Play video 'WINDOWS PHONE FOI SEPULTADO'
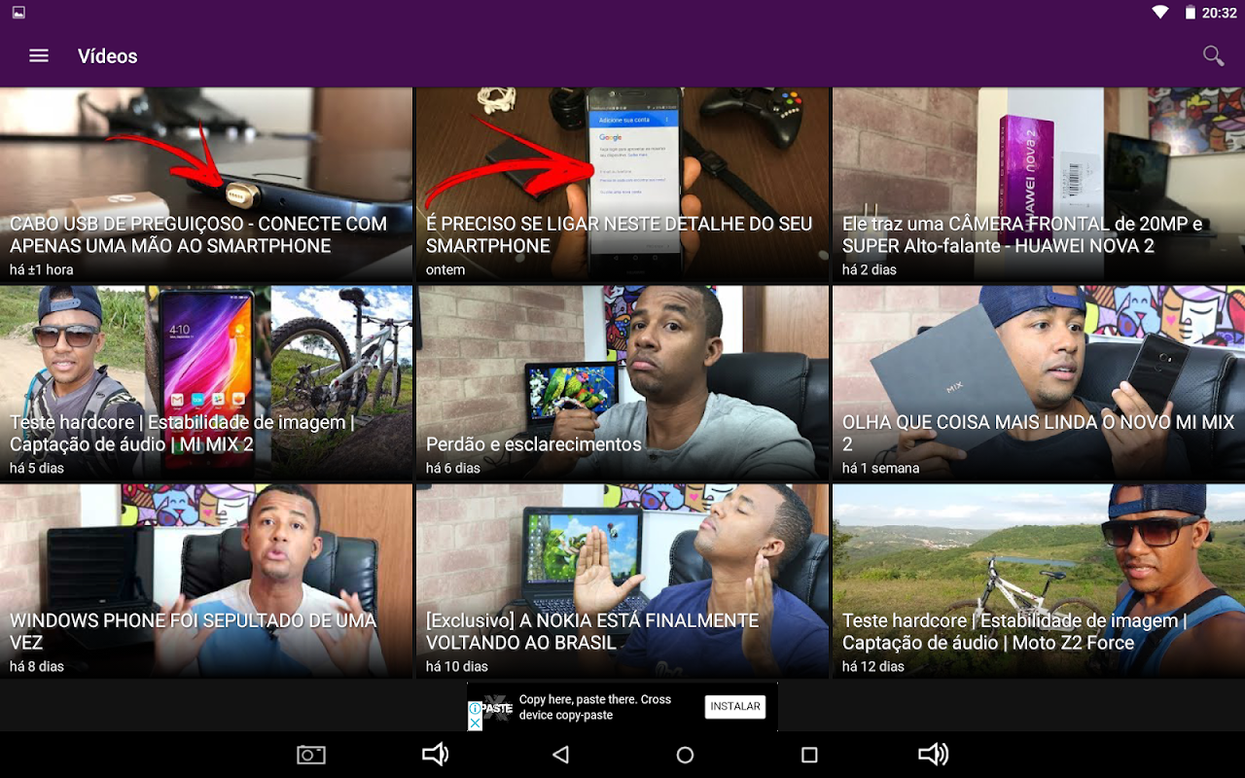 tap(206, 582)
